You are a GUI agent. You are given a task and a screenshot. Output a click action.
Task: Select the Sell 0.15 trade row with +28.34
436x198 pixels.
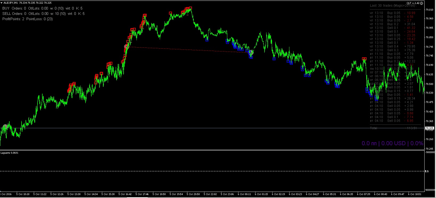(393, 98)
